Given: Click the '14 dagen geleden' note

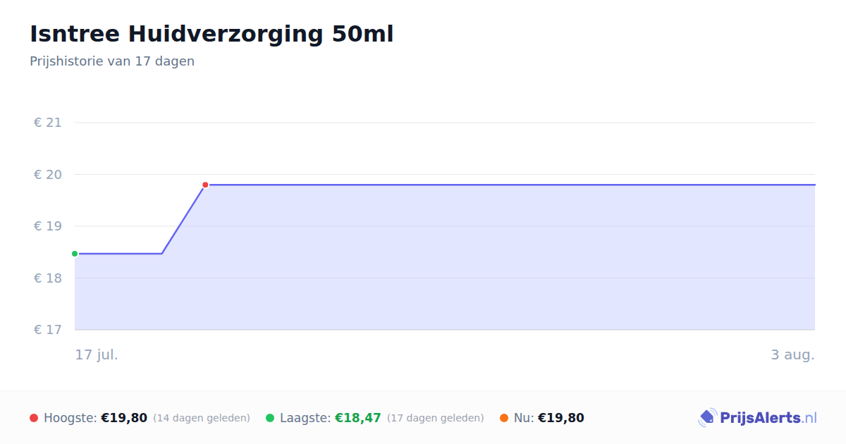Looking at the screenshot, I should [x=202, y=418].
